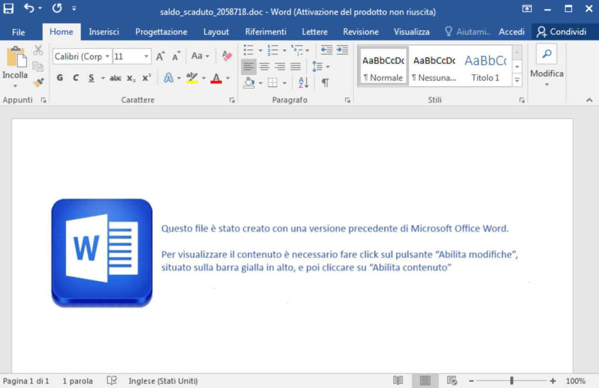Click the Condividi button

click(x=562, y=32)
